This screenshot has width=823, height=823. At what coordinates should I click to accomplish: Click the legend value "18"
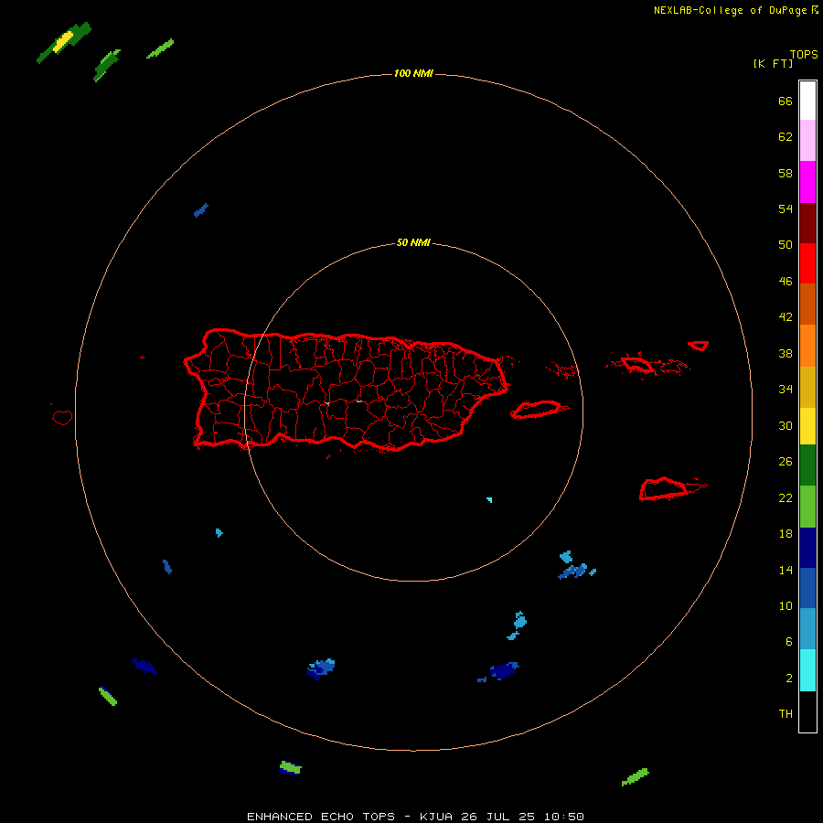pos(786,534)
